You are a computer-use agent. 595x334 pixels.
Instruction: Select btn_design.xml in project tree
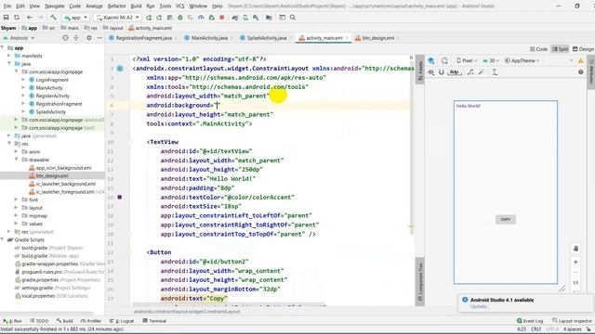[x=52, y=175]
